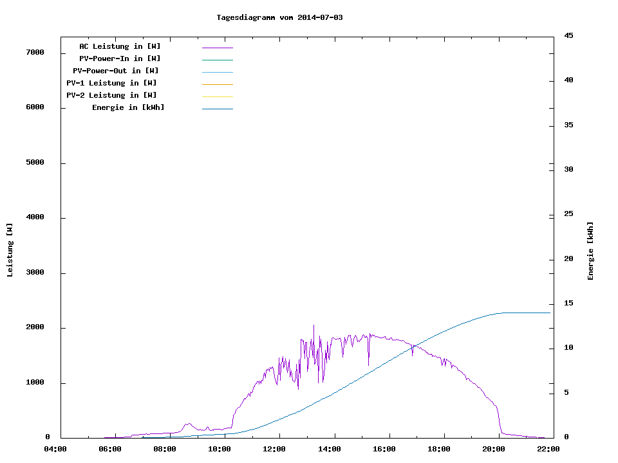
Task: Click the purple AC Leistung legend line sample
Action: 217,48
